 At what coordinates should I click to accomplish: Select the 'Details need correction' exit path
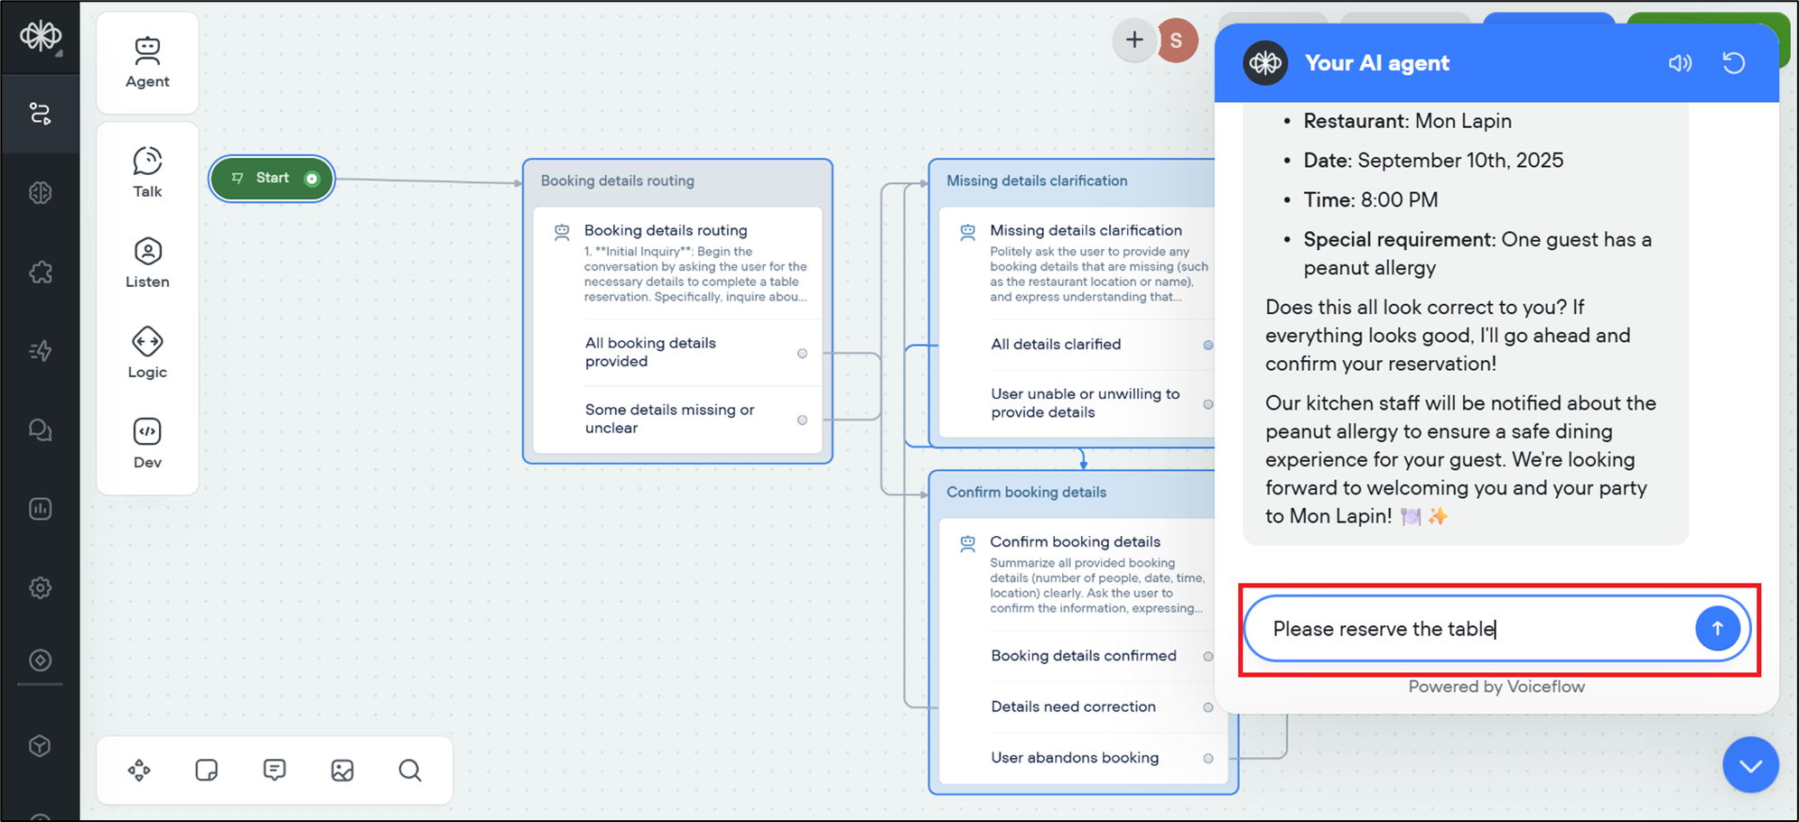click(1073, 707)
